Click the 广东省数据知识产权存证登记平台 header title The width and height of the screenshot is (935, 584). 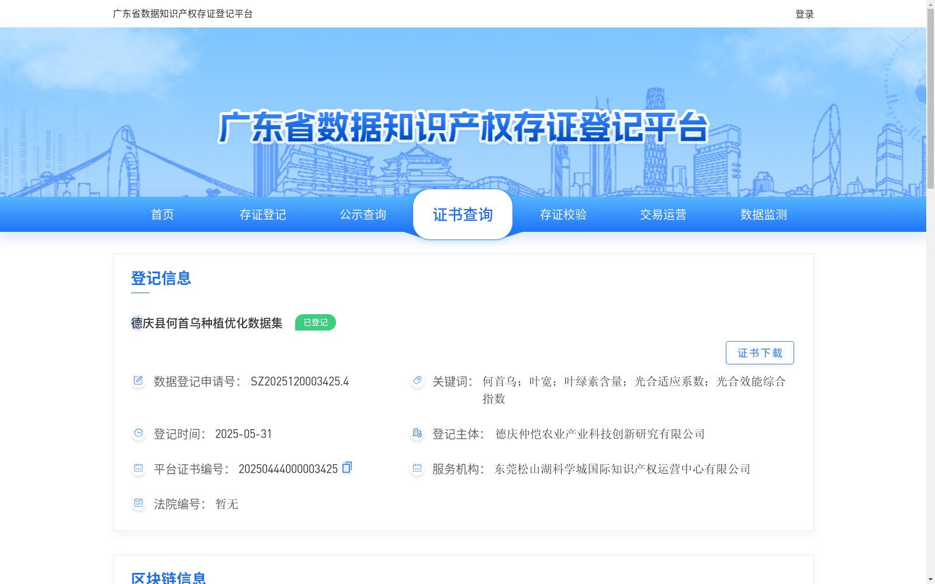(x=183, y=13)
